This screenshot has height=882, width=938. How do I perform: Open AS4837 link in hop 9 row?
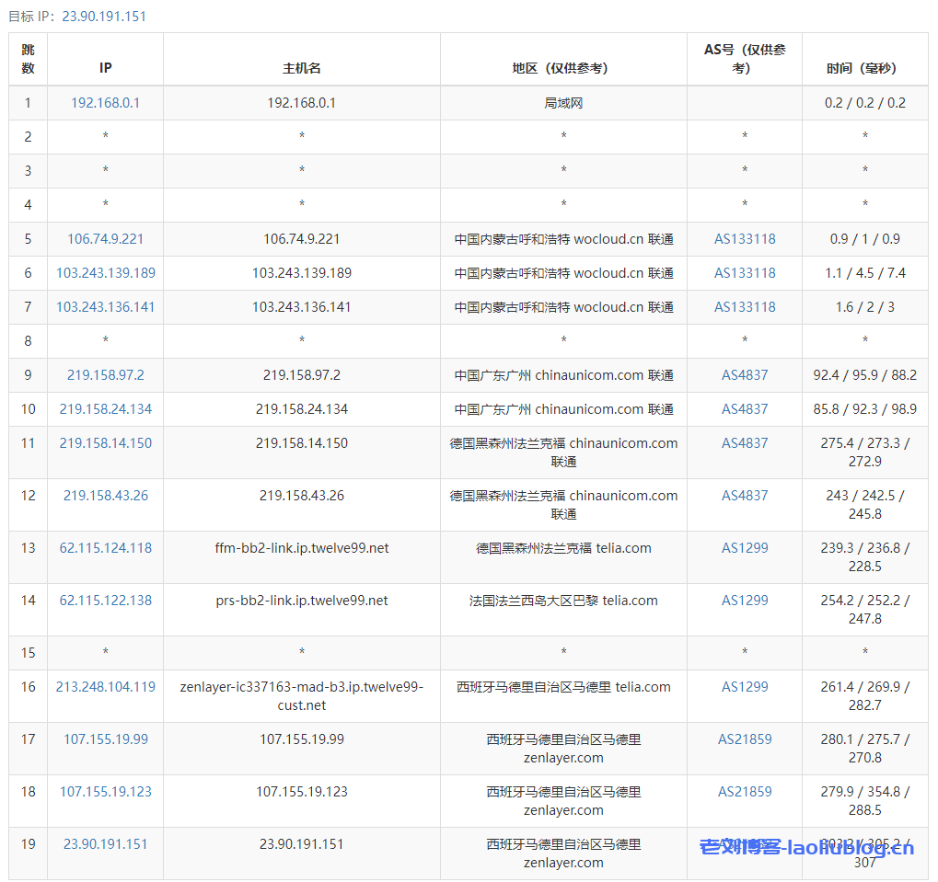click(744, 375)
